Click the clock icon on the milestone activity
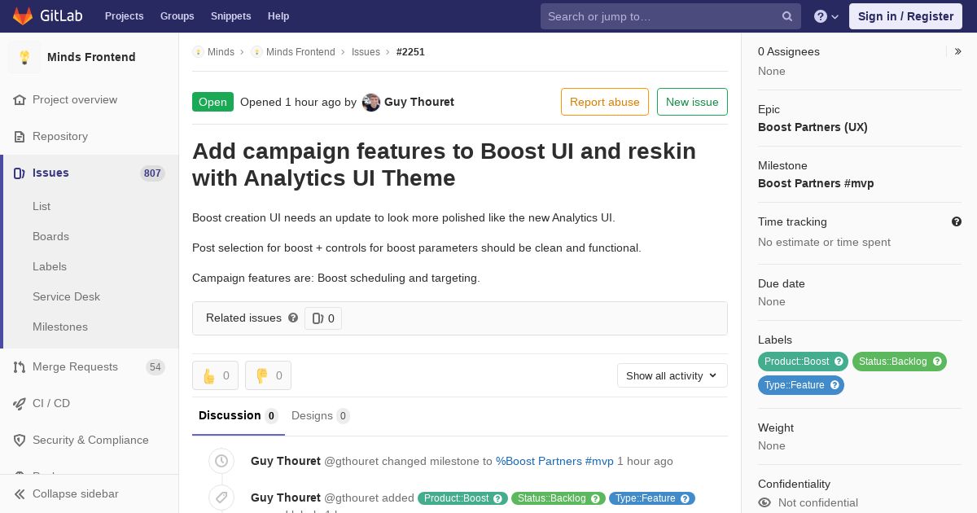Viewport: 977px width, 513px height. point(221,461)
